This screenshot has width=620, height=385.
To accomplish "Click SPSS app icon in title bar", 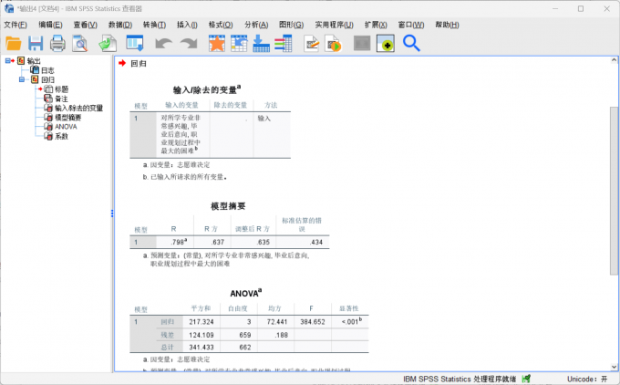I will pyautogui.click(x=9, y=8).
